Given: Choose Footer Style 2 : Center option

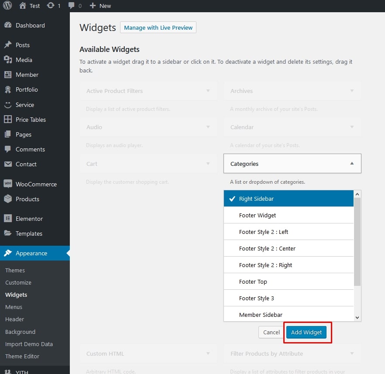Looking at the screenshot, I should pyautogui.click(x=289, y=248).
